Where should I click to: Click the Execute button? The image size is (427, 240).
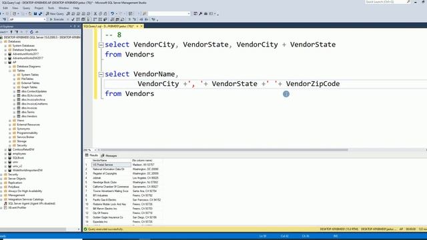(57, 19)
